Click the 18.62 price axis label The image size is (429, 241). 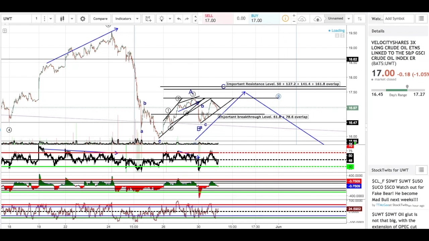(353, 60)
